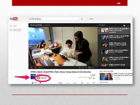140x105 pixels.
Task: Open the KPMG channel avatar below the video
Action: pyautogui.click(x=33, y=77)
